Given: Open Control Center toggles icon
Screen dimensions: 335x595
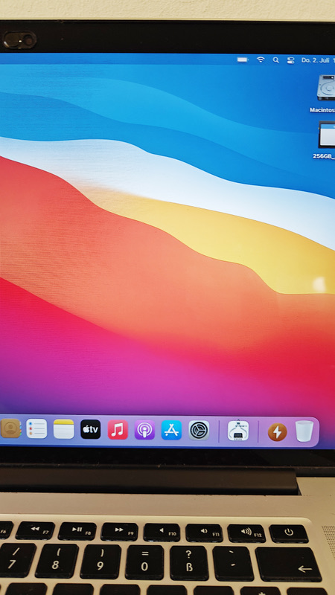Looking at the screenshot, I should [x=290, y=60].
